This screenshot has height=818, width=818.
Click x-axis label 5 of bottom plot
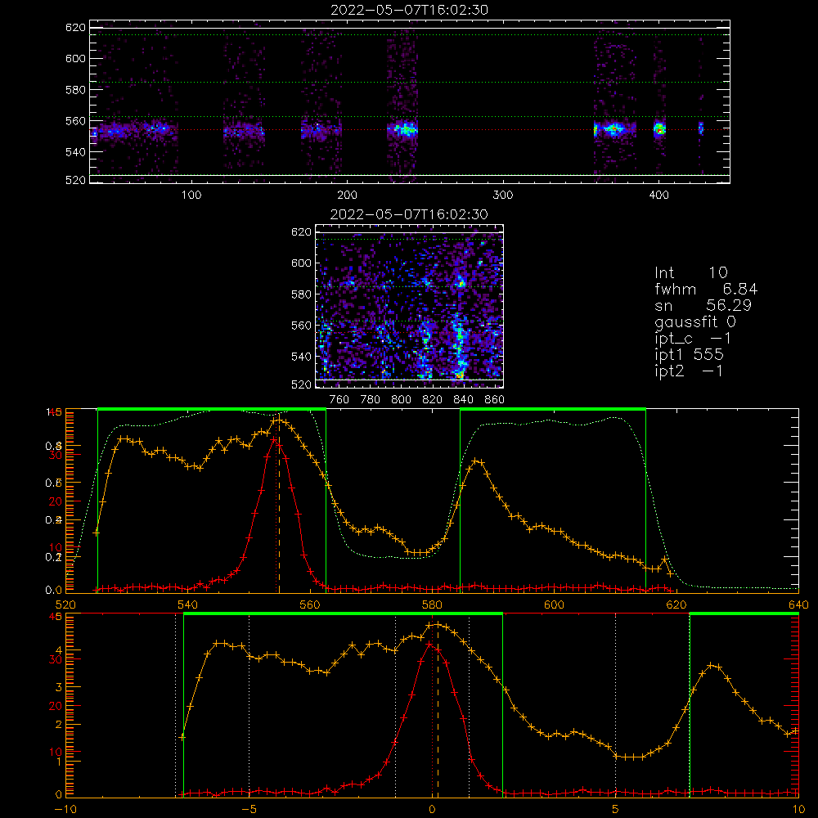click(x=616, y=810)
